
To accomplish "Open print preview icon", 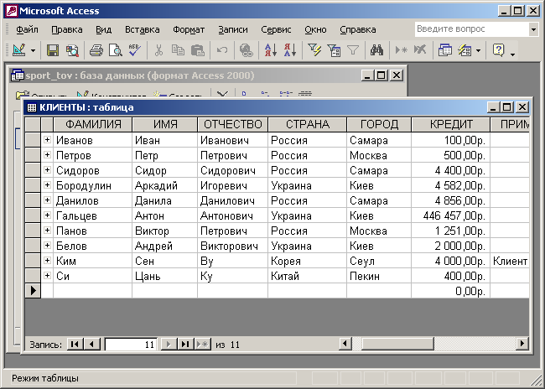I will pos(116,50).
